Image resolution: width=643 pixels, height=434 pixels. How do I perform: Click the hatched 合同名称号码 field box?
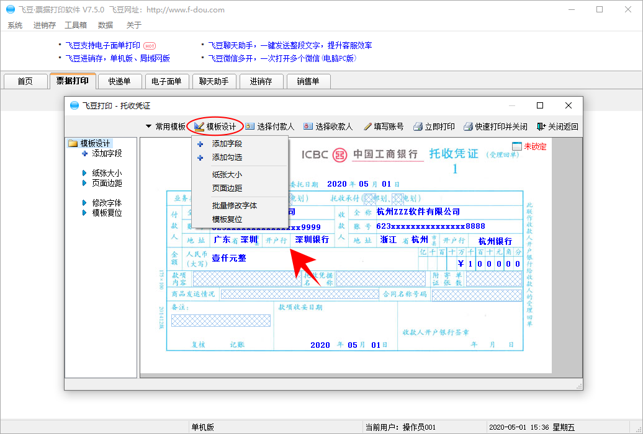tap(477, 295)
